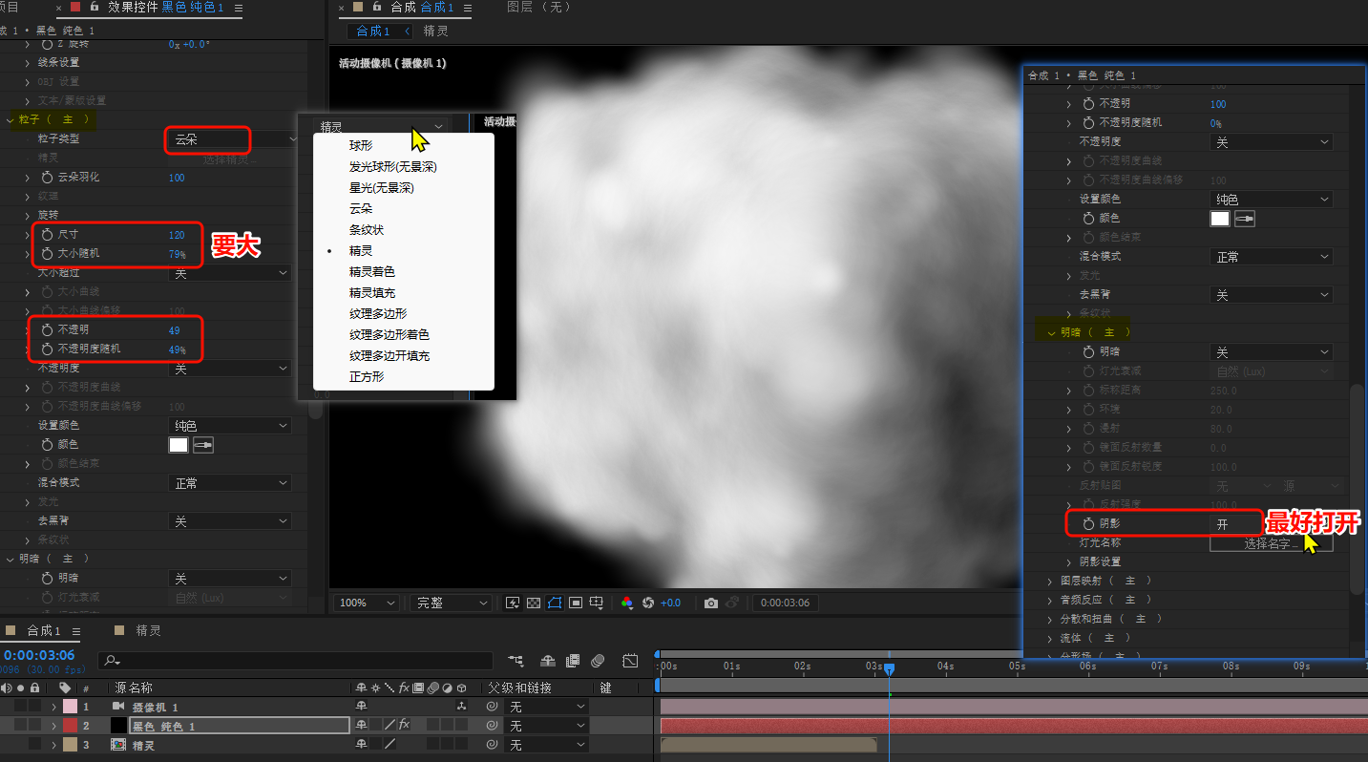The width and height of the screenshot is (1368, 762).
Task: Open the viewer 100% magnification dropdown
Action: tap(366, 603)
